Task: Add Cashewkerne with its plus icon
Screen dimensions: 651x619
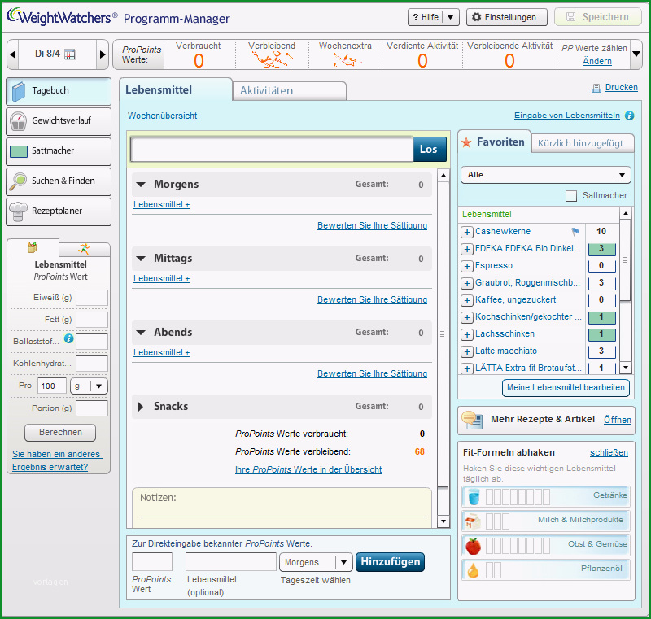Action: pyautogui.click(x=466, y=232)
